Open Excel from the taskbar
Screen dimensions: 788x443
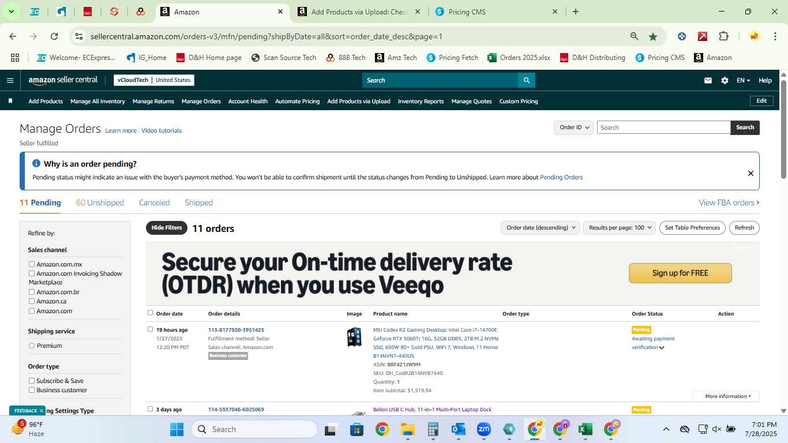tap(585, 429)
